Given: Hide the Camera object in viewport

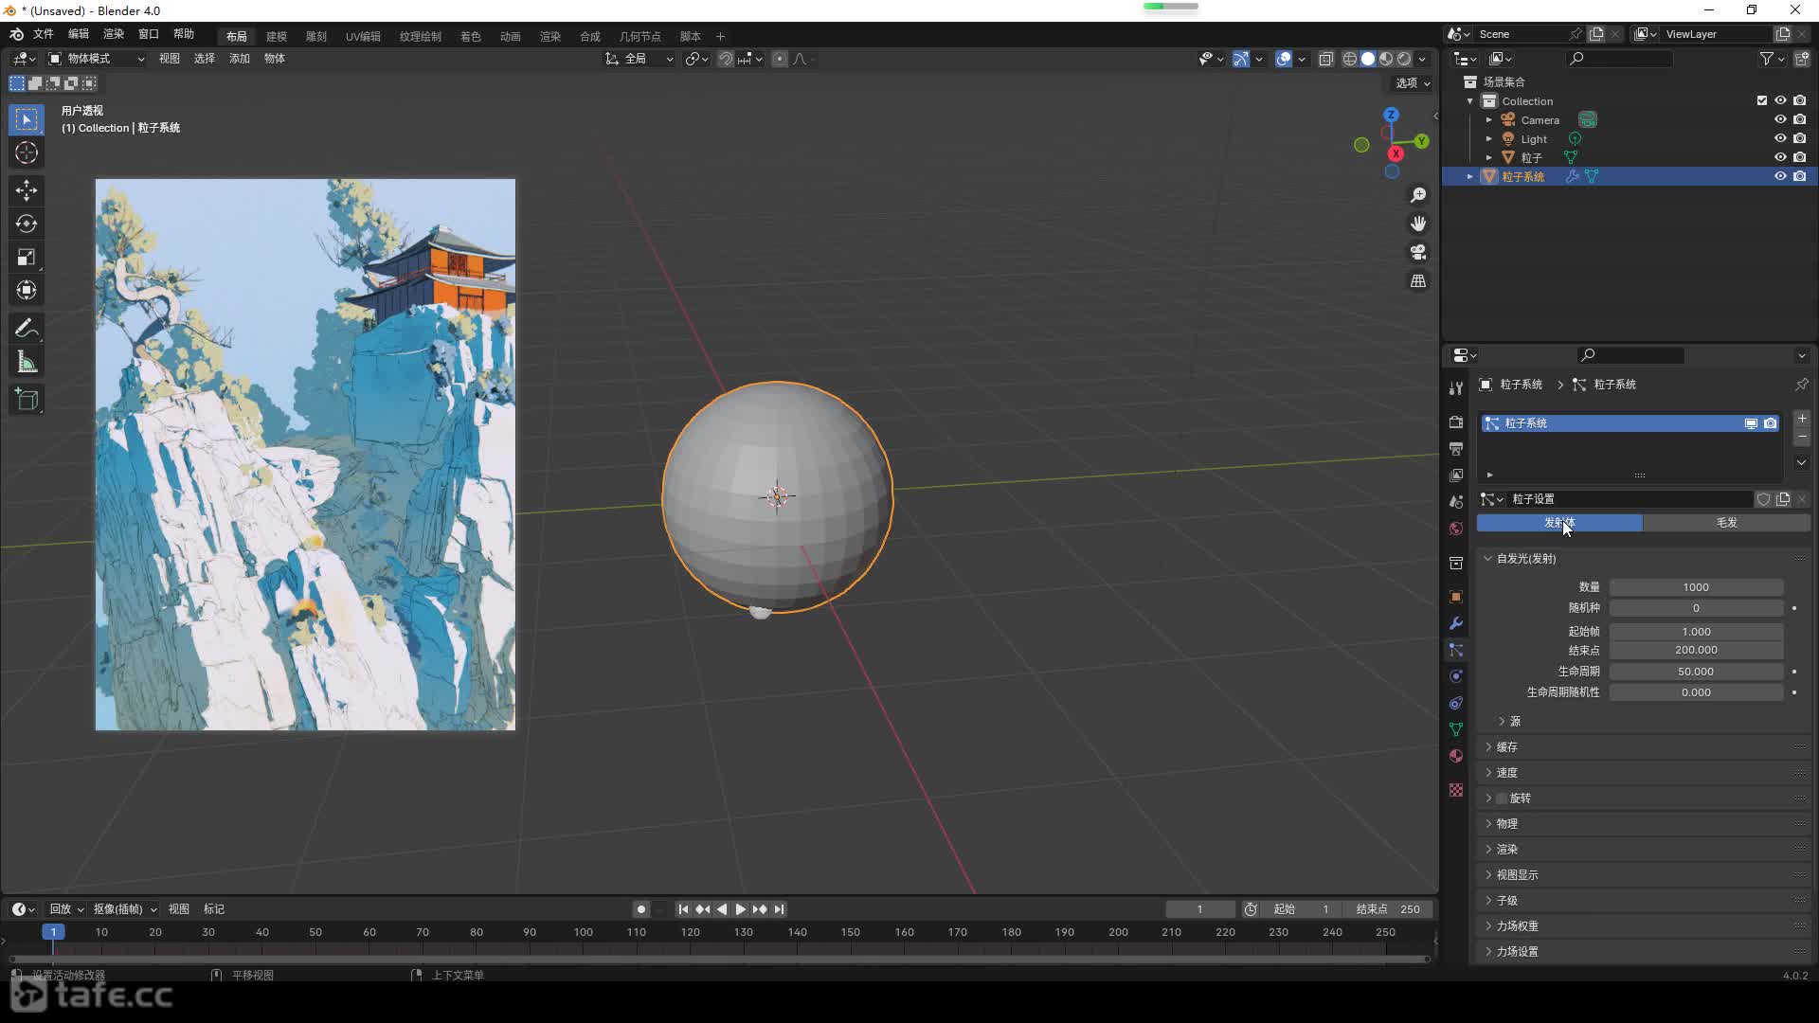Looking at the screenshot, I should pyautogui.click(x=1780, y=119).
